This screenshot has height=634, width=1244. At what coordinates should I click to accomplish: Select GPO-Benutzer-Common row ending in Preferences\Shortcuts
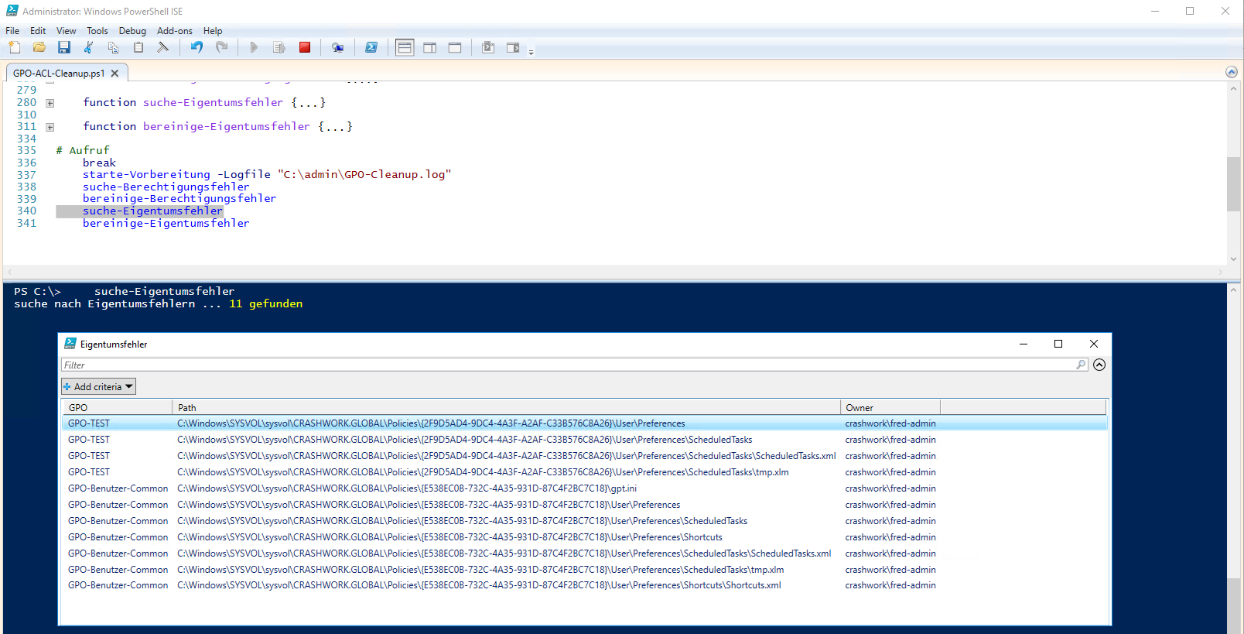(x=585, y=537)
